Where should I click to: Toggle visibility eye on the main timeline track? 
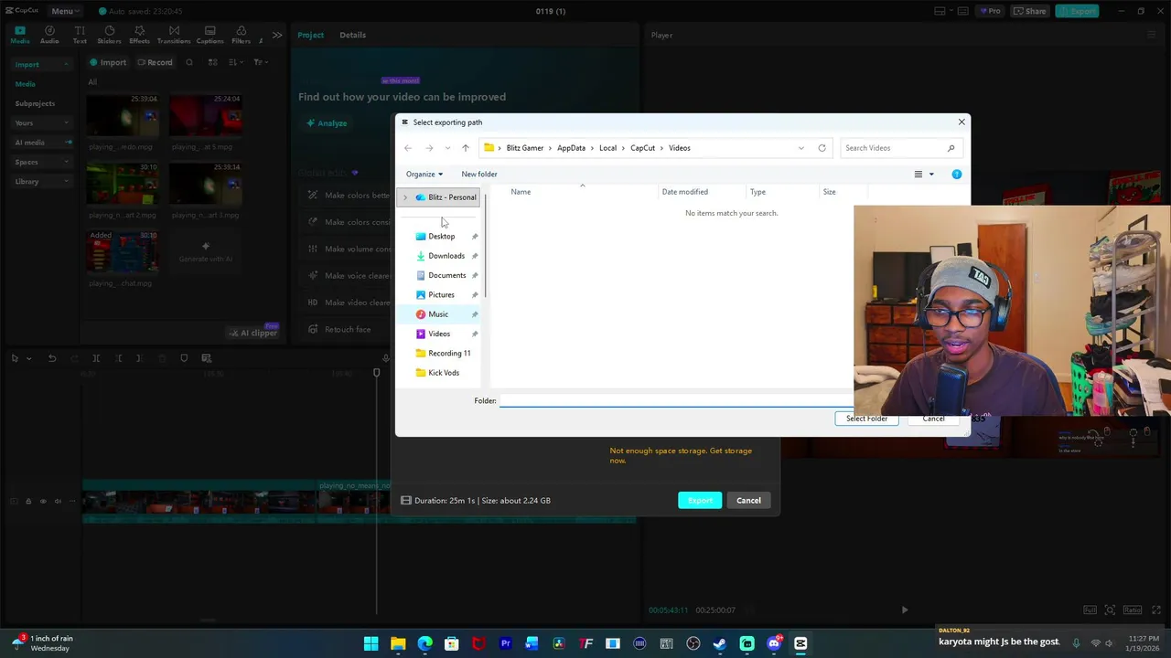43,501
